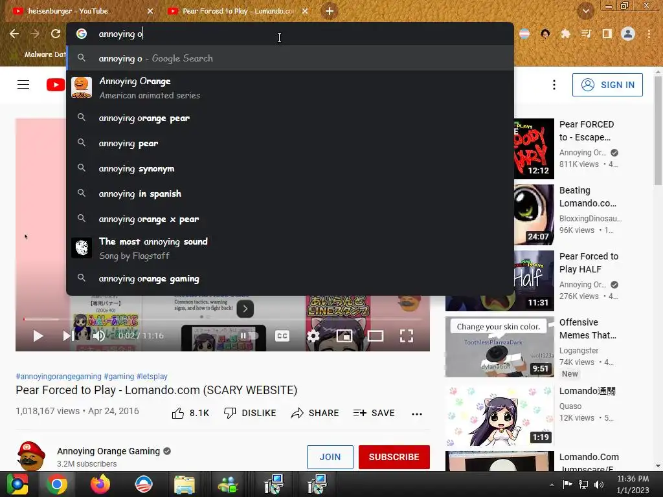Open Chrome's three-dot menu

pyautogui.click(x=649, y=34)
